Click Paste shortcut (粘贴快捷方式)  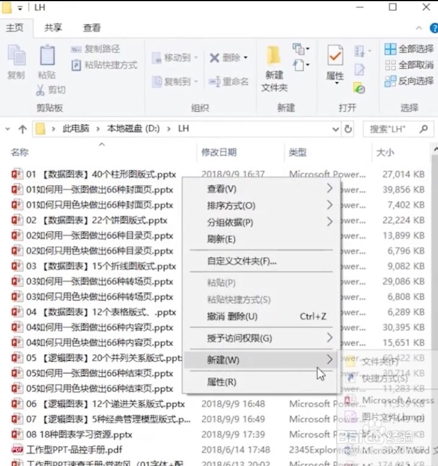coord(105,65)
